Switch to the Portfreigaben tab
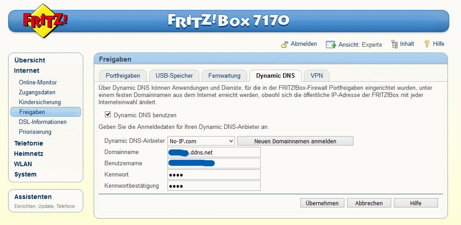Image resolution: width=461 pixels, height=225 pixels. (x=122, y=76)
